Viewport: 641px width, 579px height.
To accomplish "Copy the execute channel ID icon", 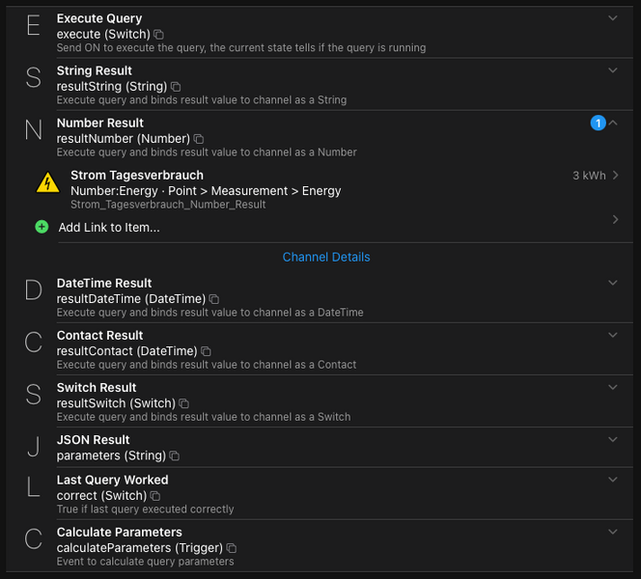I will 159,35.
